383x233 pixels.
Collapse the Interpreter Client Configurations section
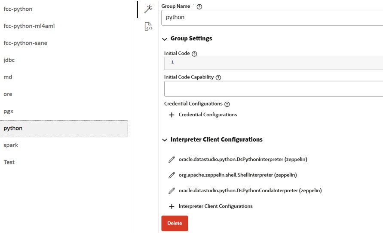[165, 140]
